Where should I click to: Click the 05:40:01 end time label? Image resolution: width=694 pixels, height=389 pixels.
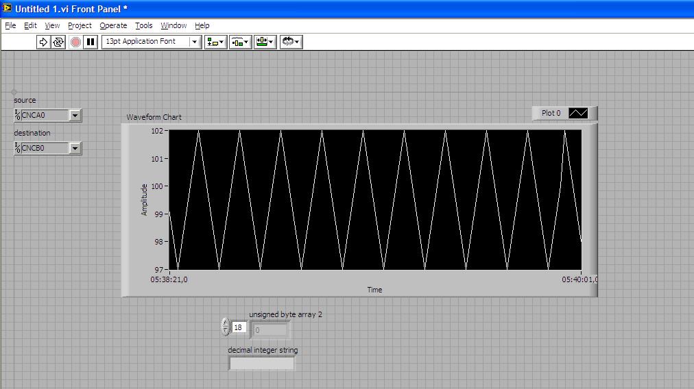[x=579, y=279]
